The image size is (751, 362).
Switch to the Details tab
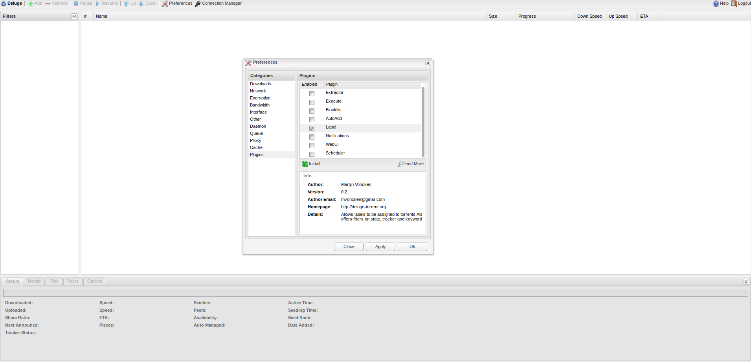coord(34,281)
